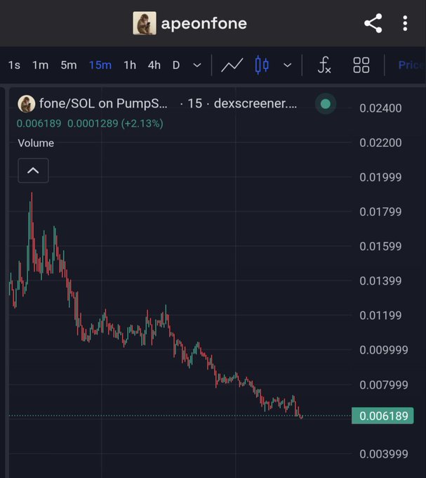
Task: Choose the 4h timeframe
Action: tap(154, 65)
